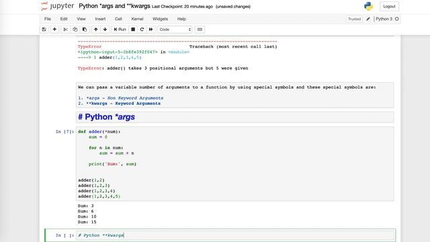Click the Jupyter logo
The image size is (430, 242).
[x=57, y=6]
